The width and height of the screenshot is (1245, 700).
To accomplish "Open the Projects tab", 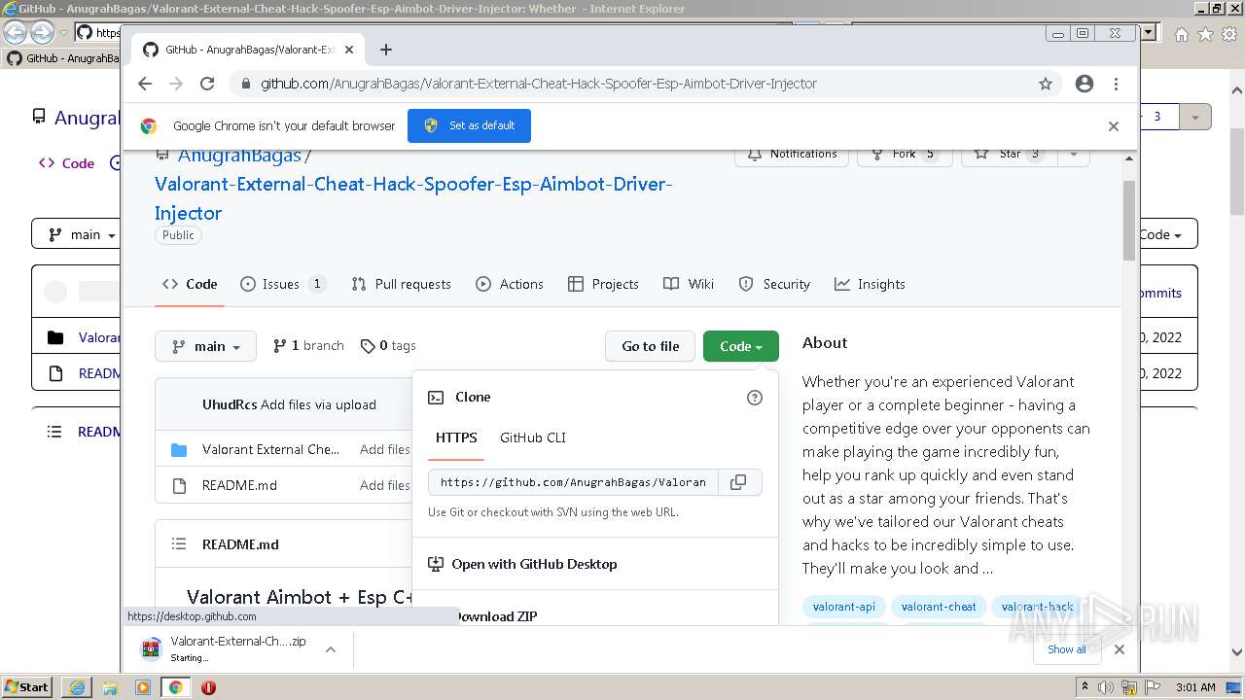I will (x=603, y=284).
